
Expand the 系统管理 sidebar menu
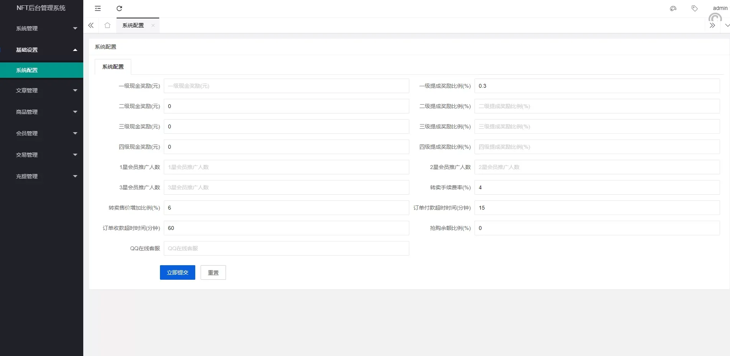coord(41,28)
